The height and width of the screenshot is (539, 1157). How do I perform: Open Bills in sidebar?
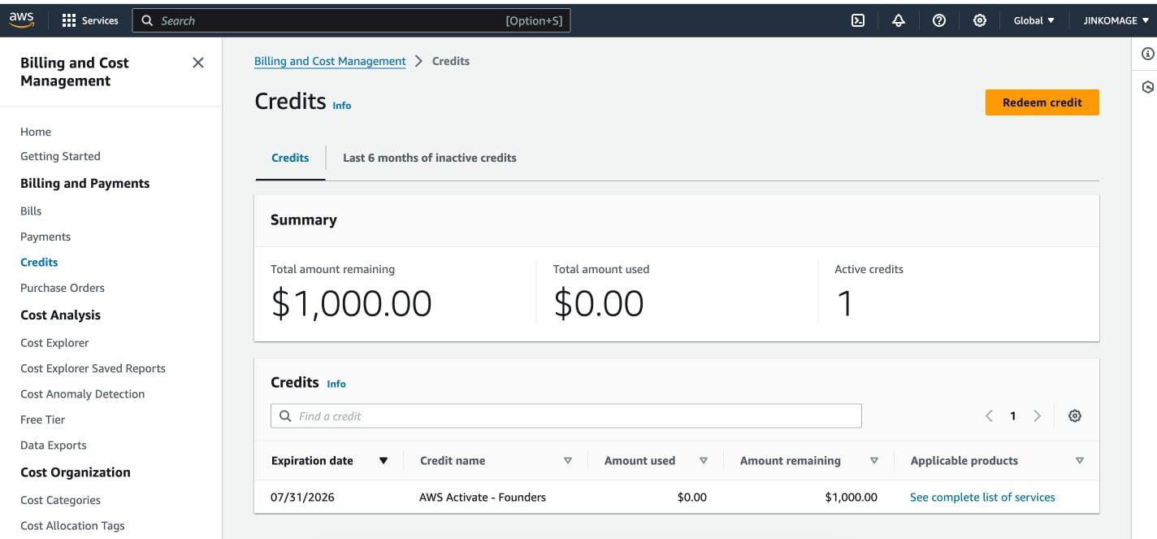coord(31,211)
